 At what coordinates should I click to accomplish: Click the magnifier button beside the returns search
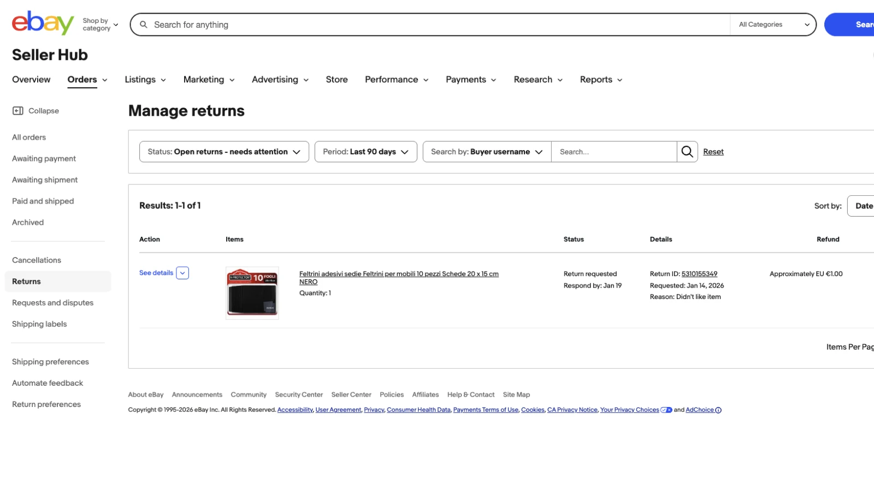pos(687,152)
